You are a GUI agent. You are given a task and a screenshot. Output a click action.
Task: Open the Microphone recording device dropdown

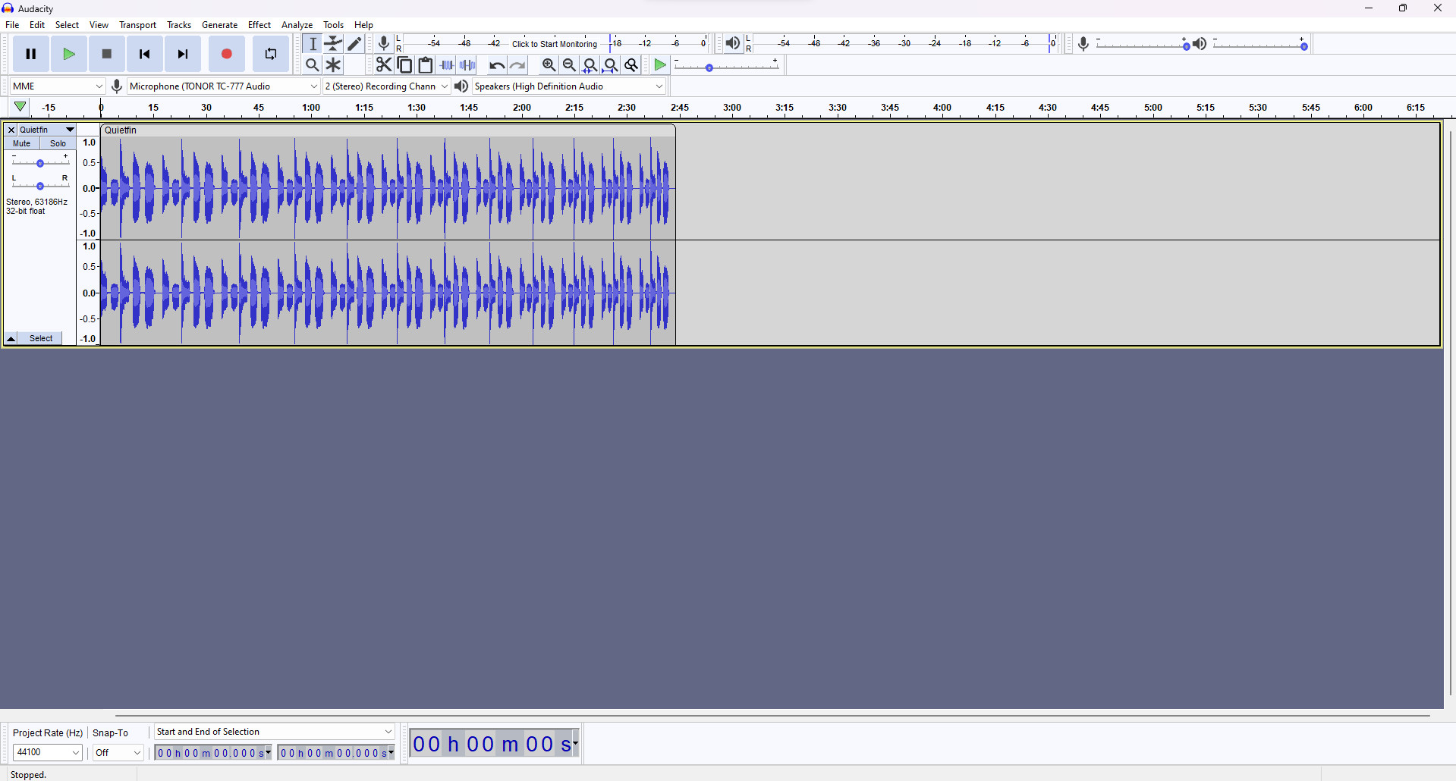(223, 86)
